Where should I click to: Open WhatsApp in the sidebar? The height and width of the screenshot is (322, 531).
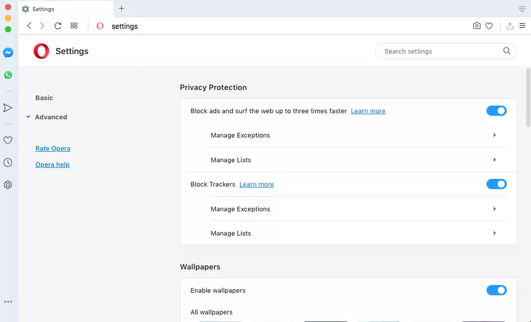tap(8, 75)
